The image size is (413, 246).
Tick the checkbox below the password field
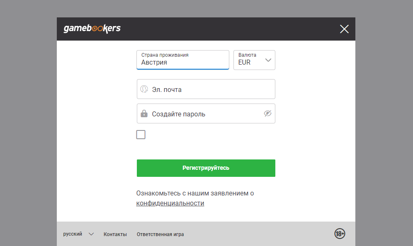click(141, 135)
